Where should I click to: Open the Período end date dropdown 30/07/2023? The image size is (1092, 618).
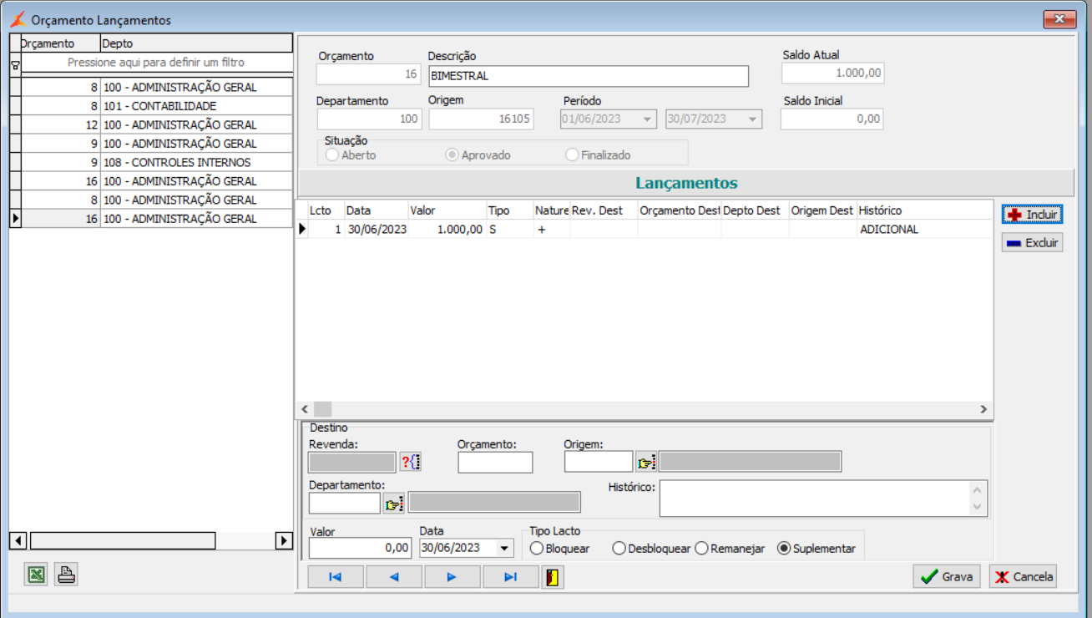[753, 119]
